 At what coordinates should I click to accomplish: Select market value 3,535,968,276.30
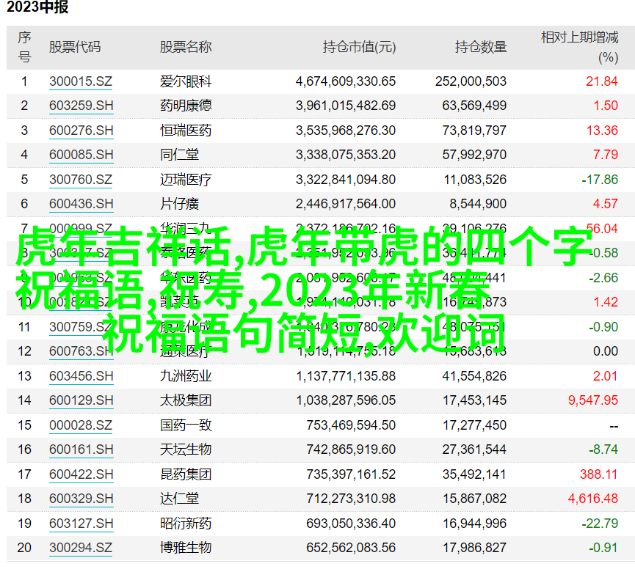tap(346, 131)
